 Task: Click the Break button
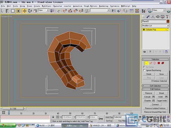click(161, 93)
